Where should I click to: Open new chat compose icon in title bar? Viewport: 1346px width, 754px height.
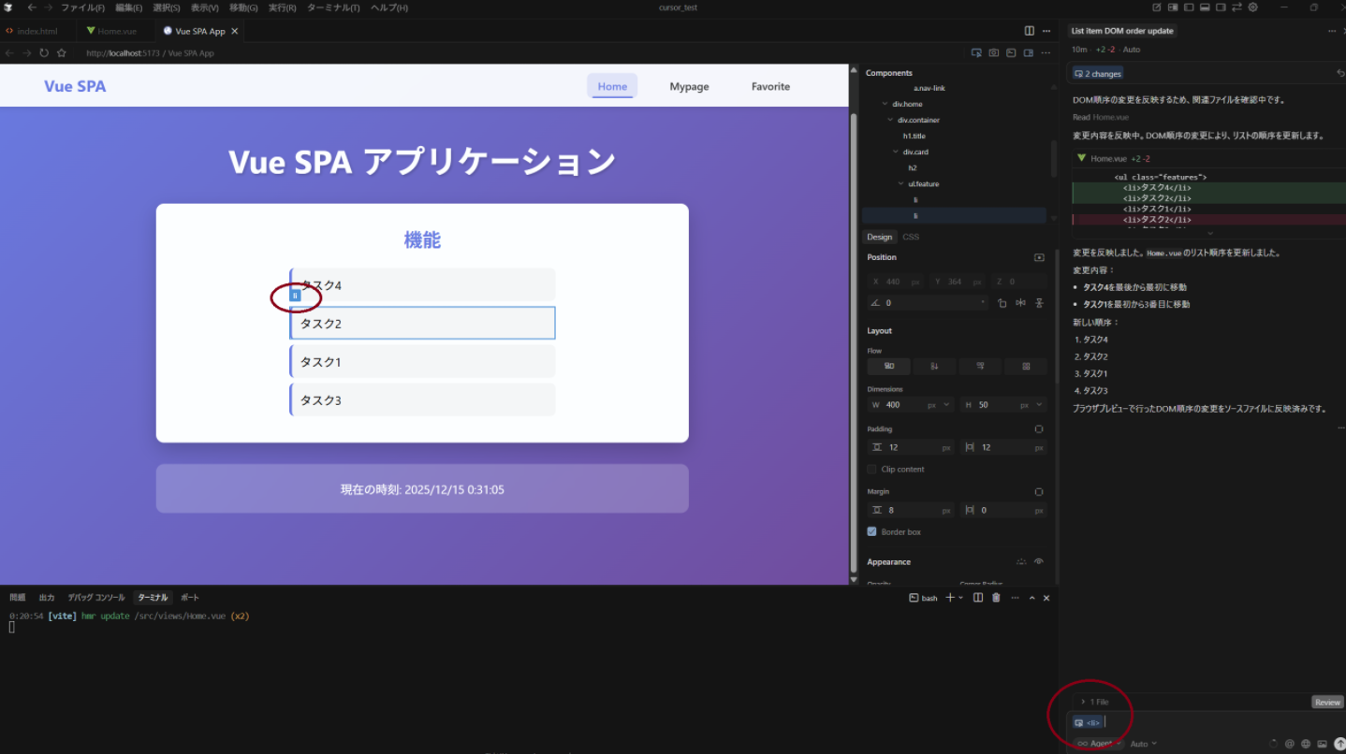click(x=1157, y=7)
